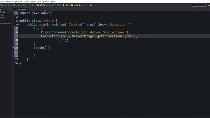Viewport: 210px width, 118px height.
Task: Open the Coverage dropdown arrow
Action: [x=21, y=5]
